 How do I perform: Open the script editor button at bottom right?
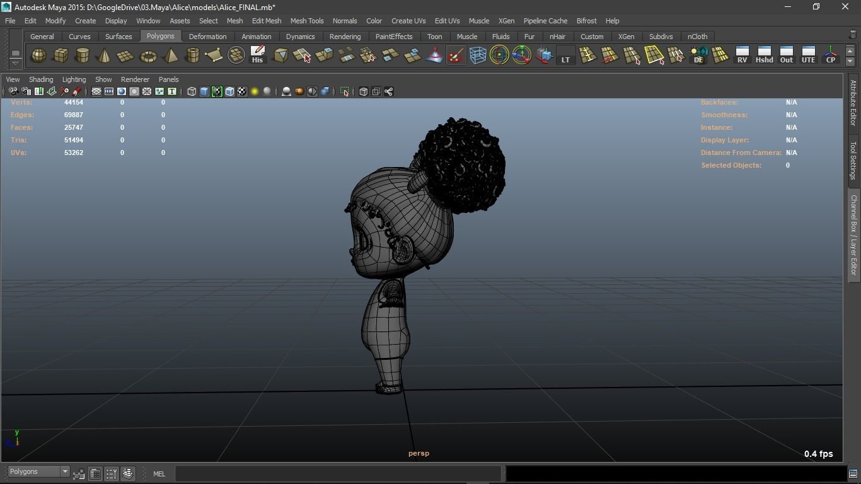(x=853, y=473)
